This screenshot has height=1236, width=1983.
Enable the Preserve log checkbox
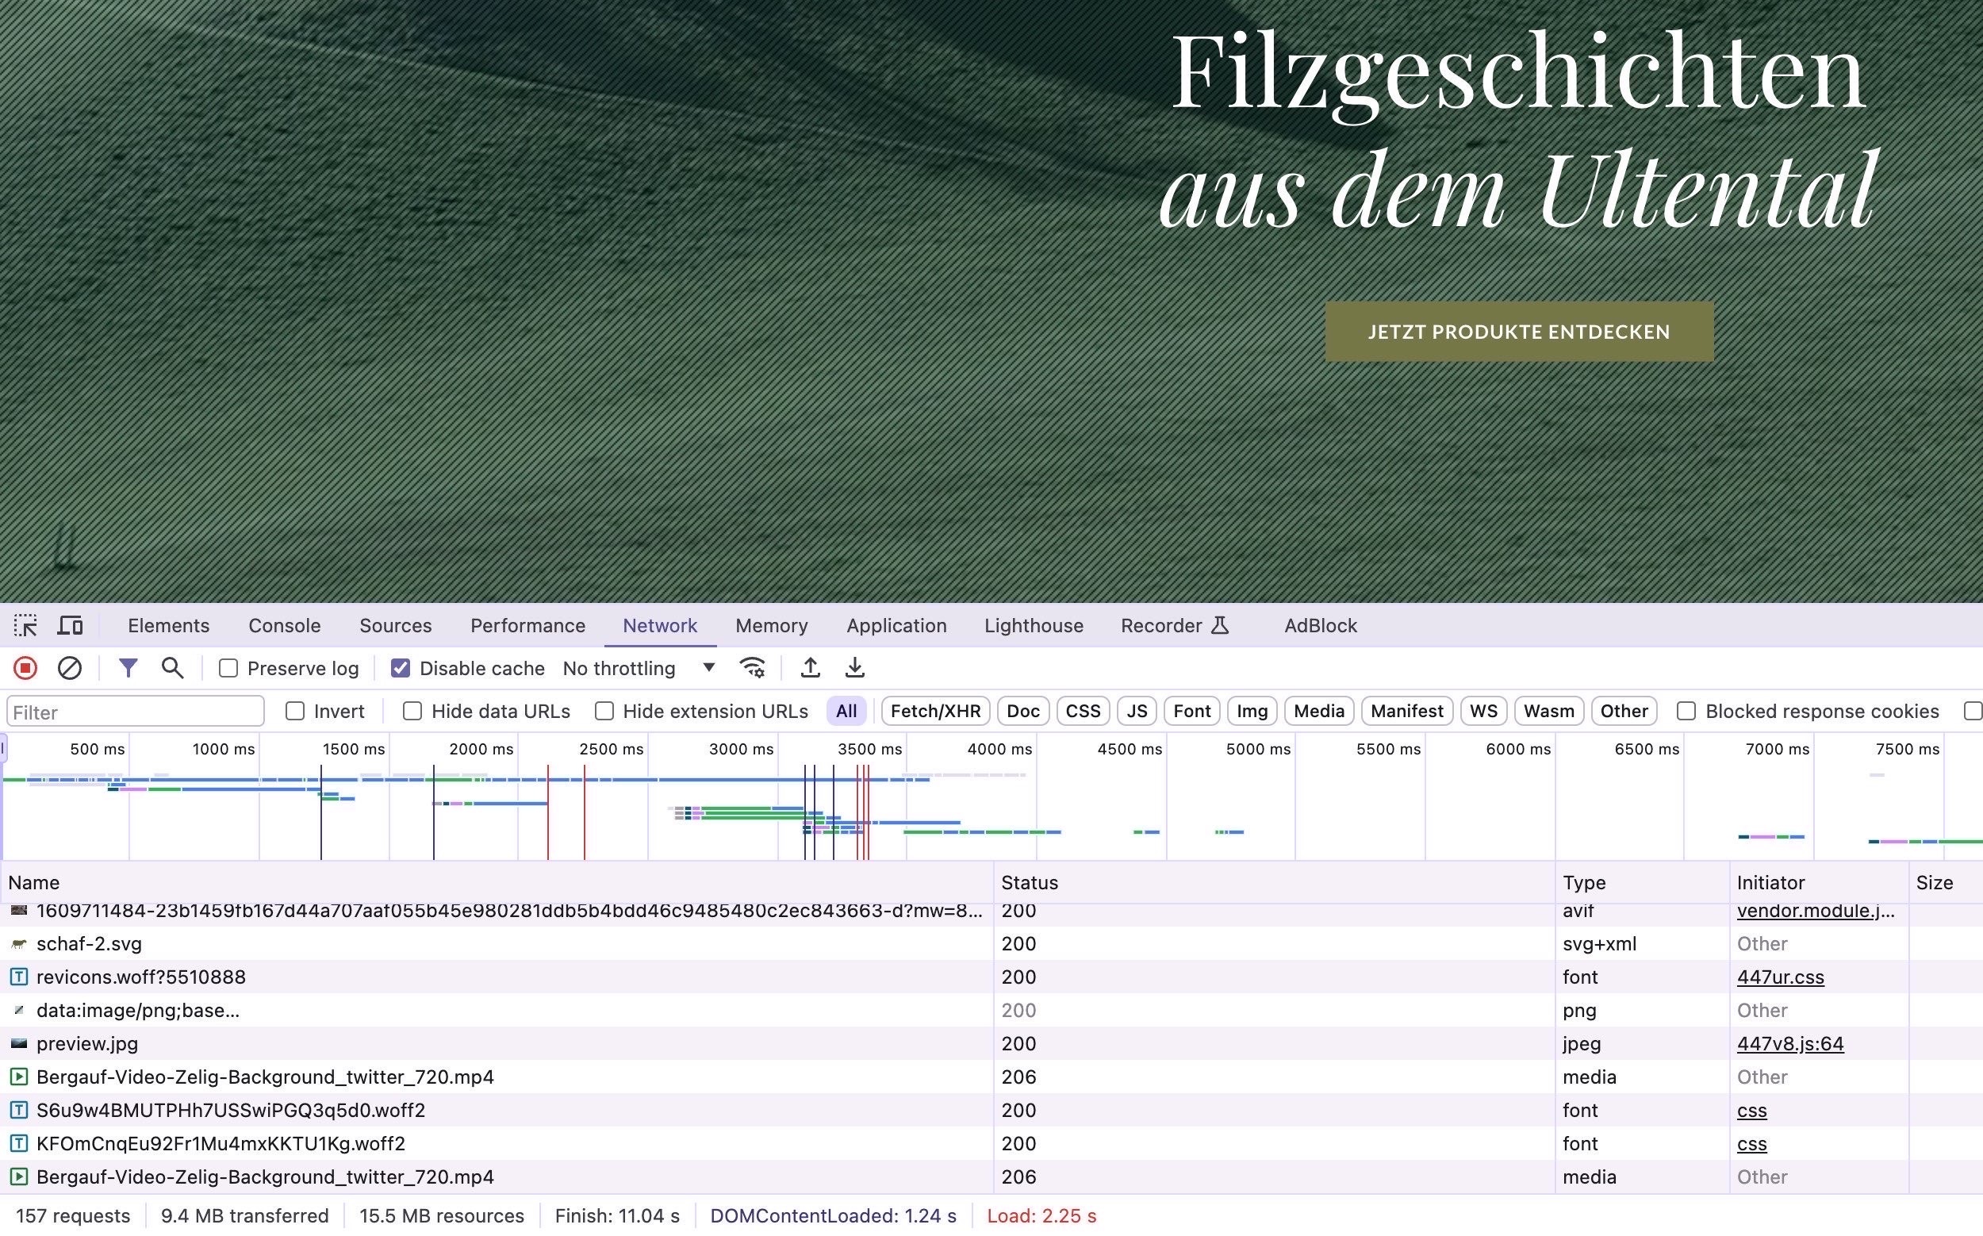(x=229, y=669)
